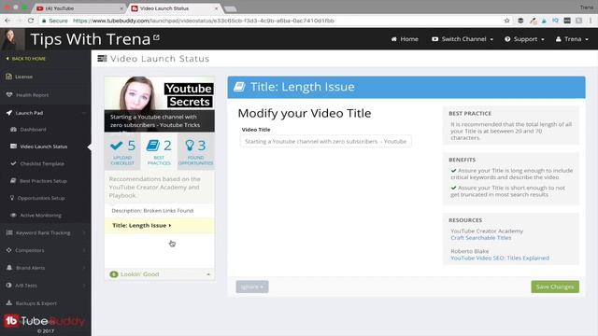598x336 pixels.
Task: Open the external link icon beside channel name
Action: click(156, 37)
